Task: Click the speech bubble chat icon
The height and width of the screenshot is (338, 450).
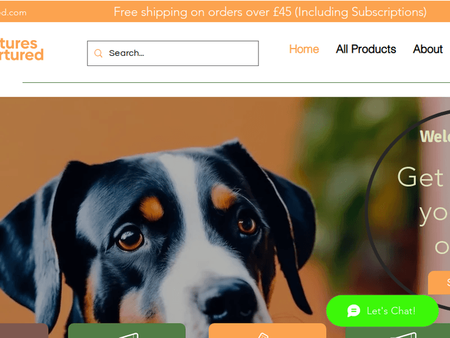Action: [353, 311]
